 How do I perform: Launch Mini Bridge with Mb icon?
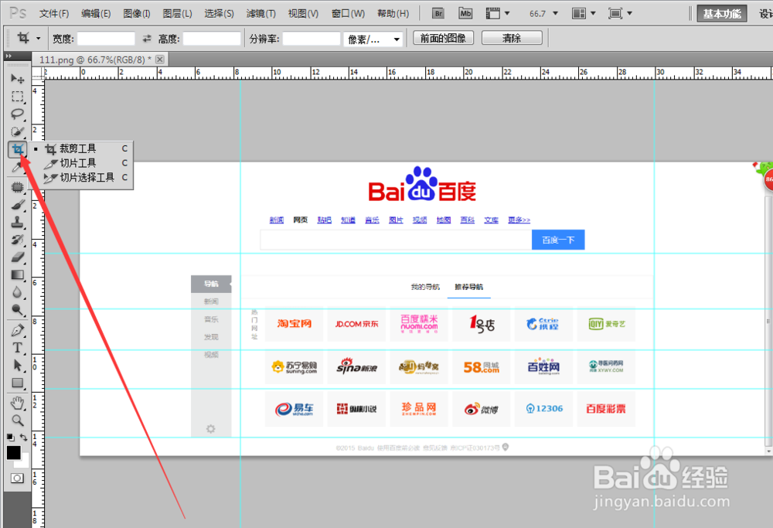(x=465, y=13)
